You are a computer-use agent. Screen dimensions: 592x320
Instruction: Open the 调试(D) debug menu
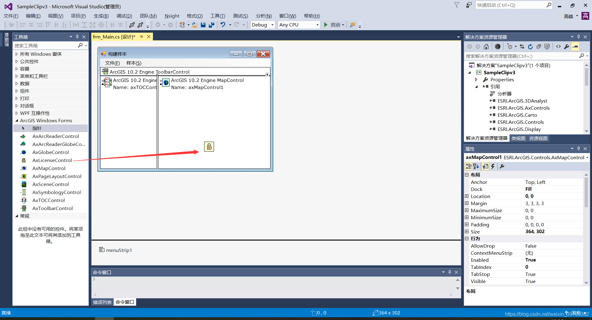124,16
